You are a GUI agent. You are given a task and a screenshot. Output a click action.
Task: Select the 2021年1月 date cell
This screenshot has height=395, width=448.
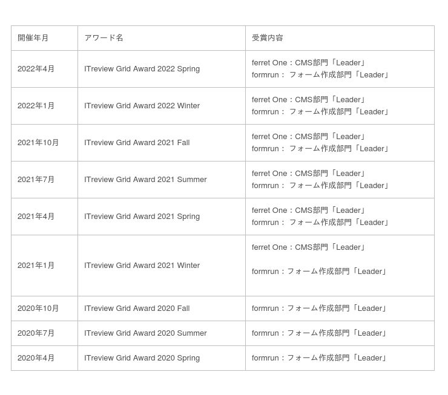click(x=36, y=266)
